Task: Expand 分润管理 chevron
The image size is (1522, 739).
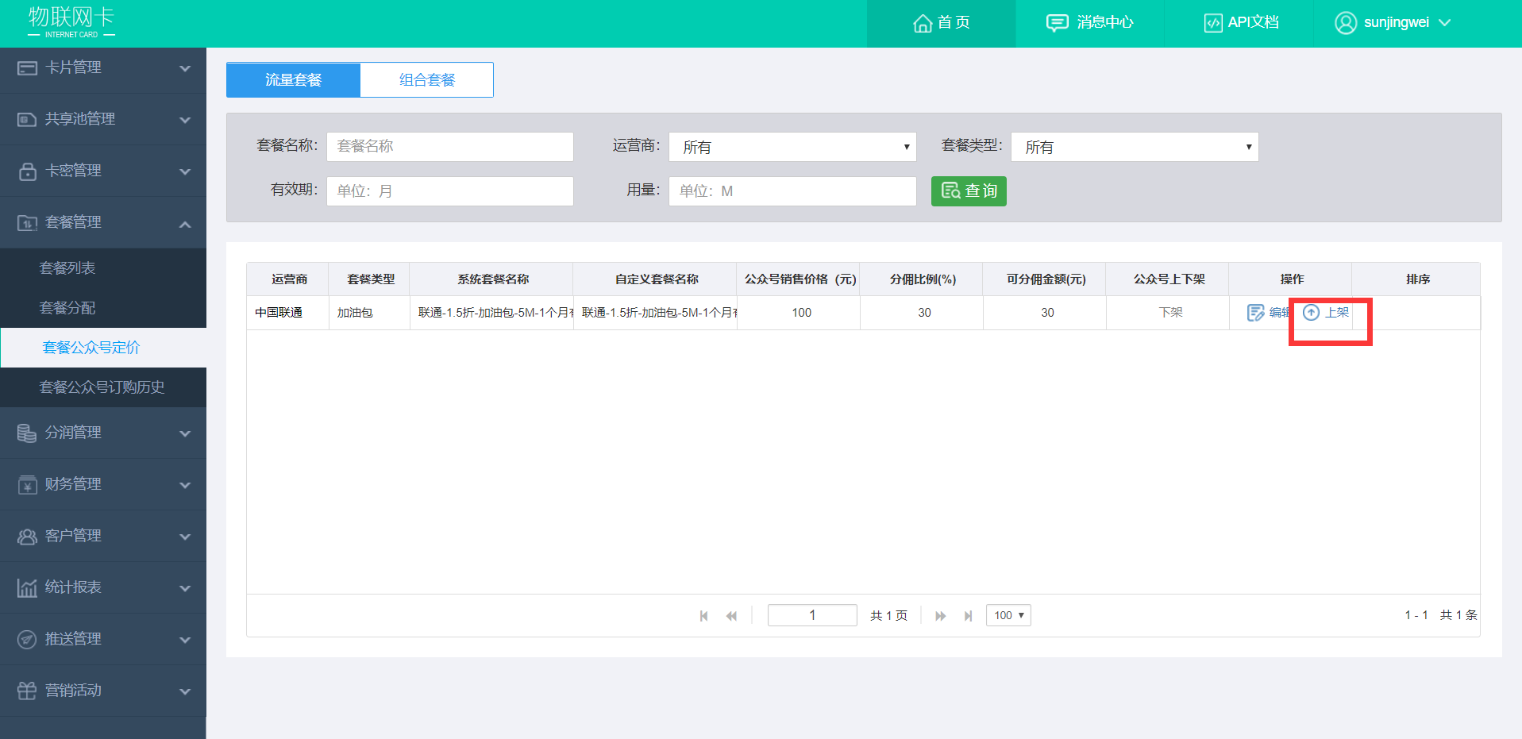Action: [185, 434]
